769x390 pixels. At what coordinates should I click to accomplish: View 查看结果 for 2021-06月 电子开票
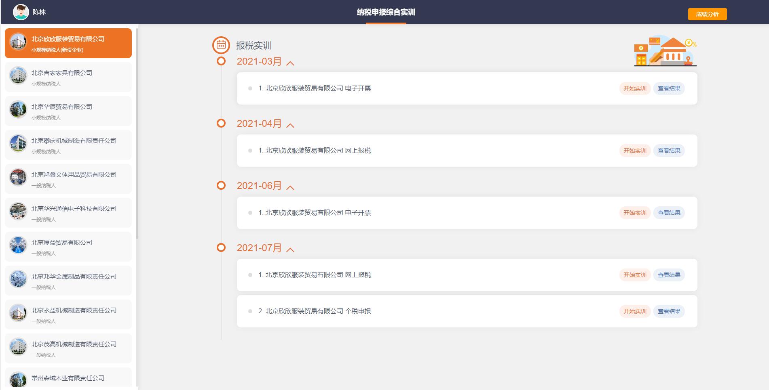pyautogui.click(x=669, y=213)
